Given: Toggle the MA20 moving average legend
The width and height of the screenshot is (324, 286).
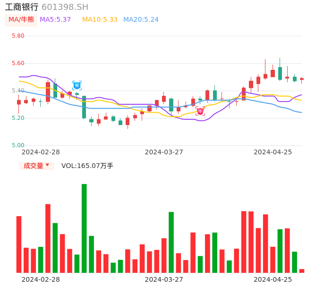Looking at the screenshot, I should coord(141,20).
